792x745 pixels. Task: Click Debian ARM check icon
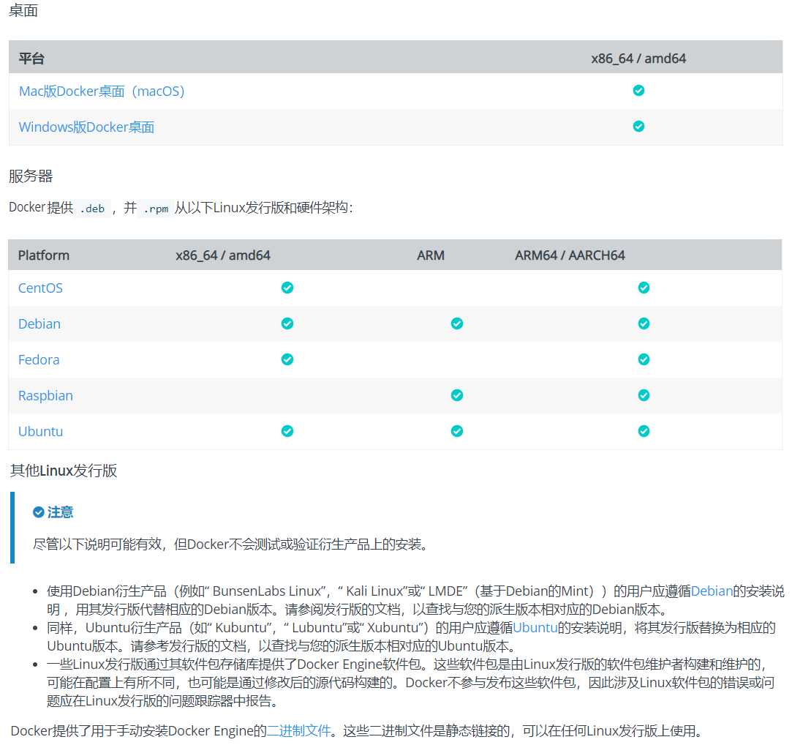[x=457, y=323]
